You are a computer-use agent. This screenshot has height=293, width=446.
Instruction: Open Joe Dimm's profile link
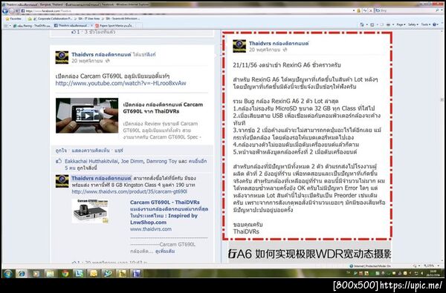[132, 161]
